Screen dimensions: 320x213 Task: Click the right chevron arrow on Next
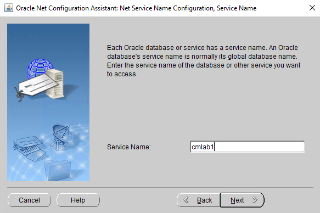pos(255,200)
